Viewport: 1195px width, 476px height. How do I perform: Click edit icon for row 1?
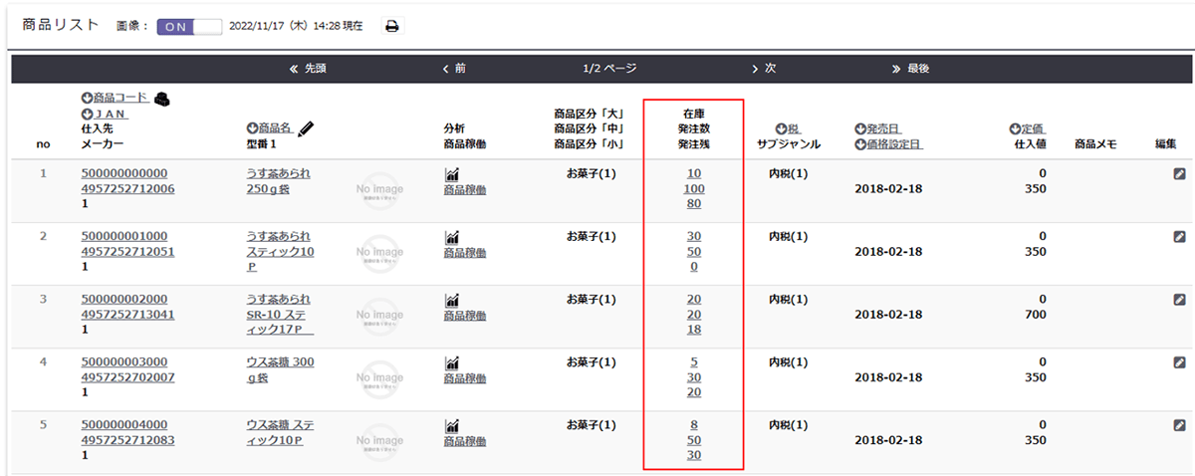tap(1179, 174)
